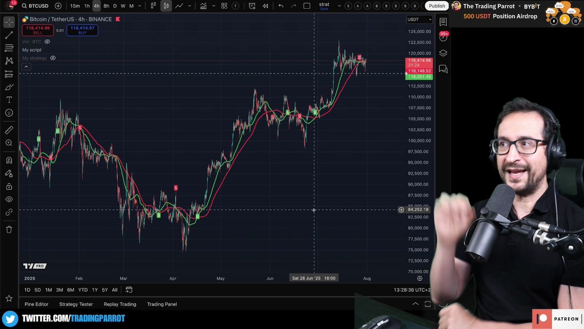Toggle hide all drawings eye icon
Viewport: 584px width, 329px height.
coord(9,199)
